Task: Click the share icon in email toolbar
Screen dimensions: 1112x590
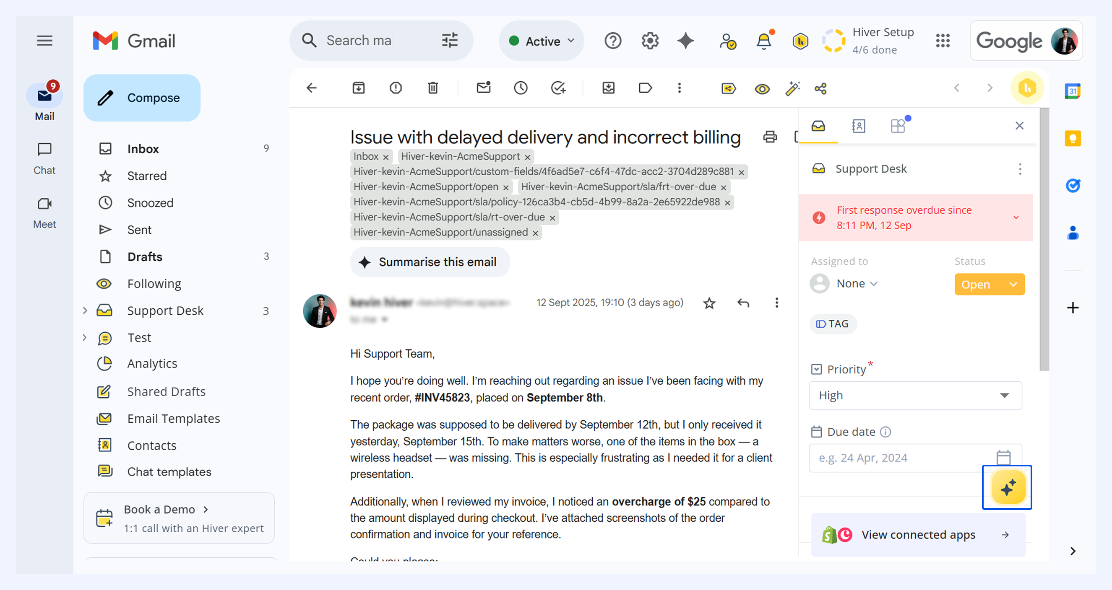Action: (820, 89)
